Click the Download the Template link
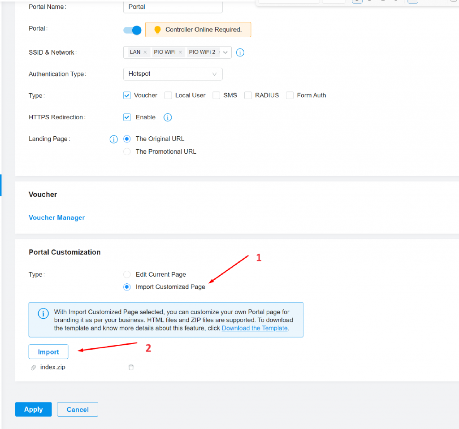The image size is (459, 429). coord(254,328)
